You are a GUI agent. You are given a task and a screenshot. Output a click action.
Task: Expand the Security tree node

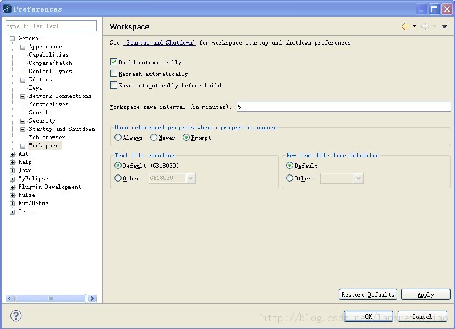[x=23, y=121]
